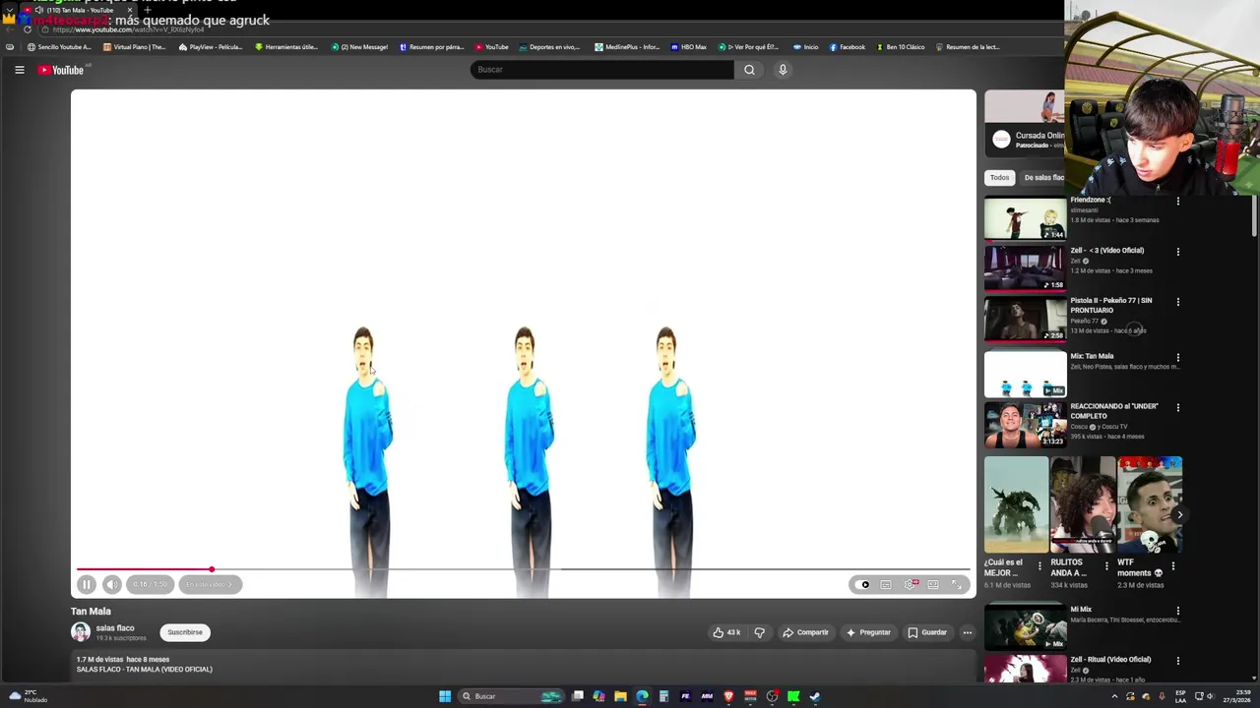Switch to theater mode
Viewport: 1260px width, 708px height.
pos(933,584)
